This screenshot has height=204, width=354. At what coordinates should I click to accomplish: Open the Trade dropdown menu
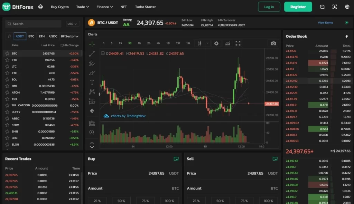(83, 7)
